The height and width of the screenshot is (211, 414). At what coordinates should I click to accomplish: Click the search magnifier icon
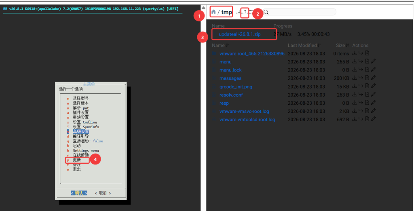tap(266, 12)
